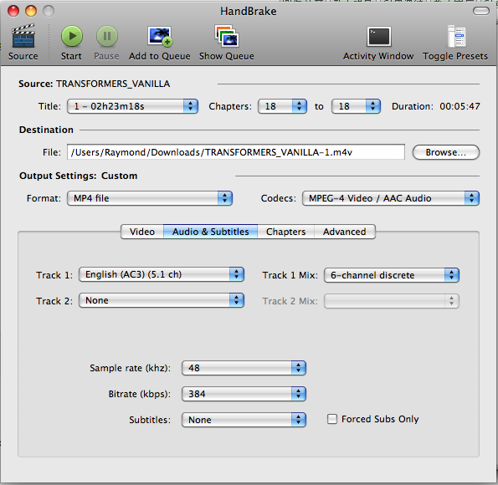The height and width of the screenshot is (485, 498).
Task: Open the Advanced tab
Action: (345, 232)
